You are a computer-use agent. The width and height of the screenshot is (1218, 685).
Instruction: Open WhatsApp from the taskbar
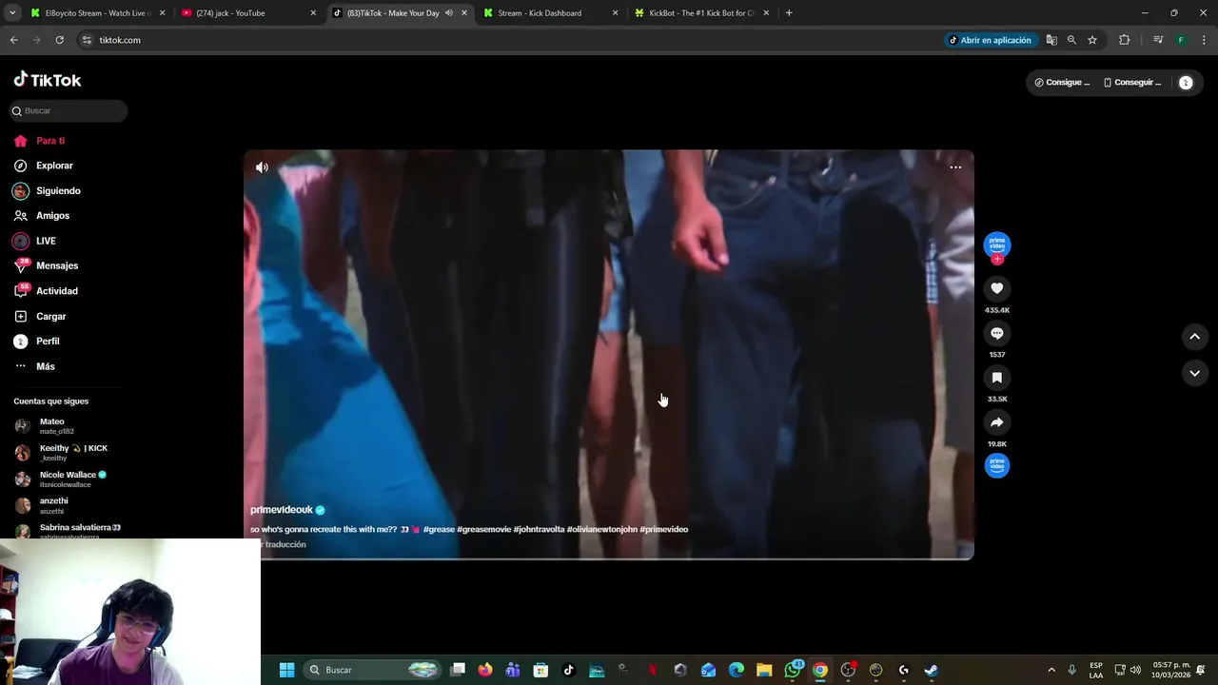point(793,670)
